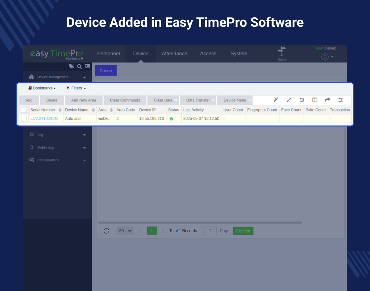The image size is (370, 291).
Task: Open the Bookmarks dropdown
Action: point(42,88)
